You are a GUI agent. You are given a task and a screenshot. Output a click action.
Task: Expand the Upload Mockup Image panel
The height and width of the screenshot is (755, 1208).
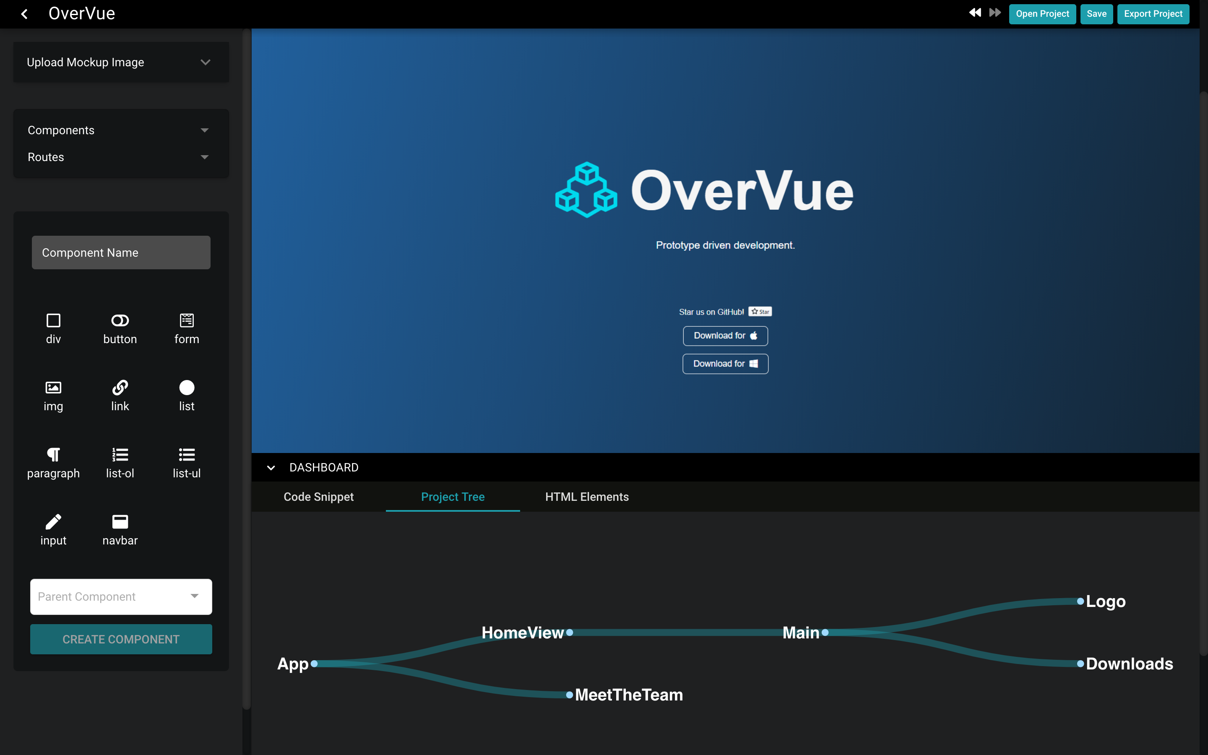pos(205,62)
